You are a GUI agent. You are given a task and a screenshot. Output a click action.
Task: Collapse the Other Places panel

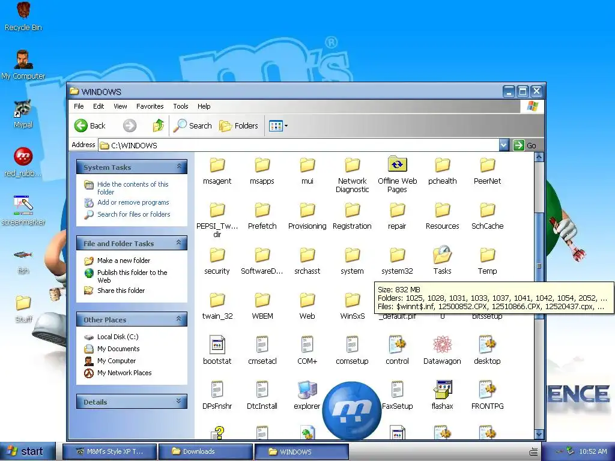point(179,319)
